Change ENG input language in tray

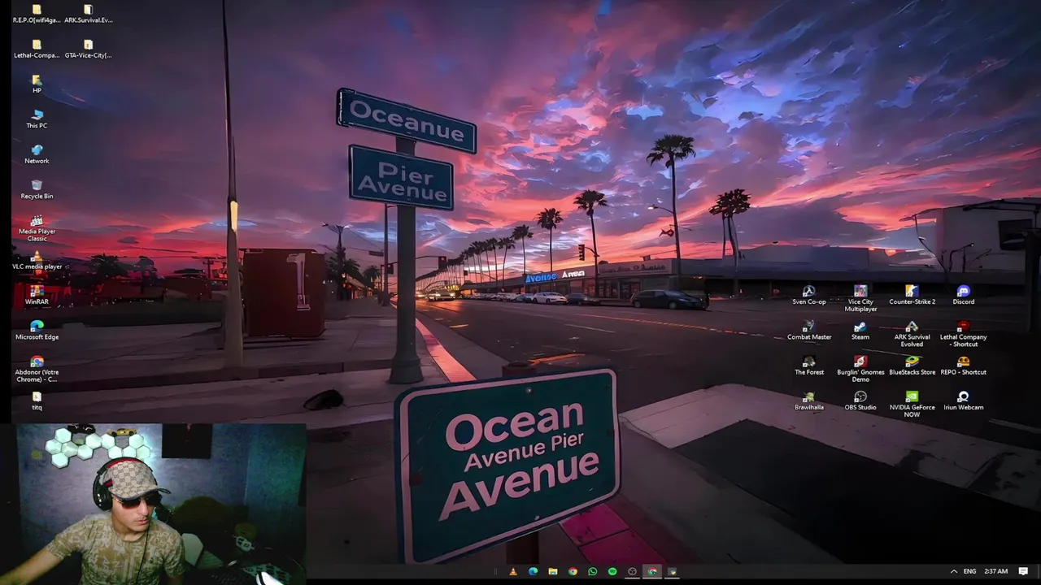969,571
